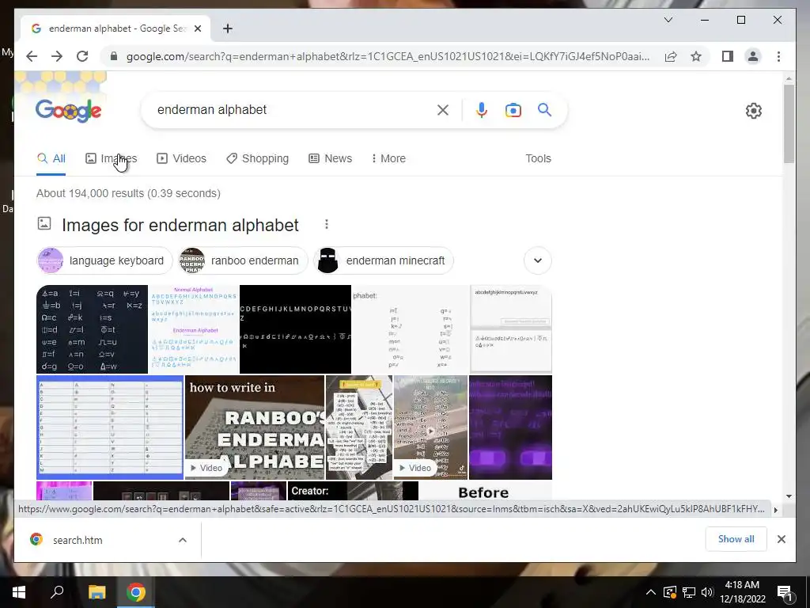Open the taskbar clock and date
This screenshot has width=810, height=608.
pyautogui.click(x=742, y=592)
